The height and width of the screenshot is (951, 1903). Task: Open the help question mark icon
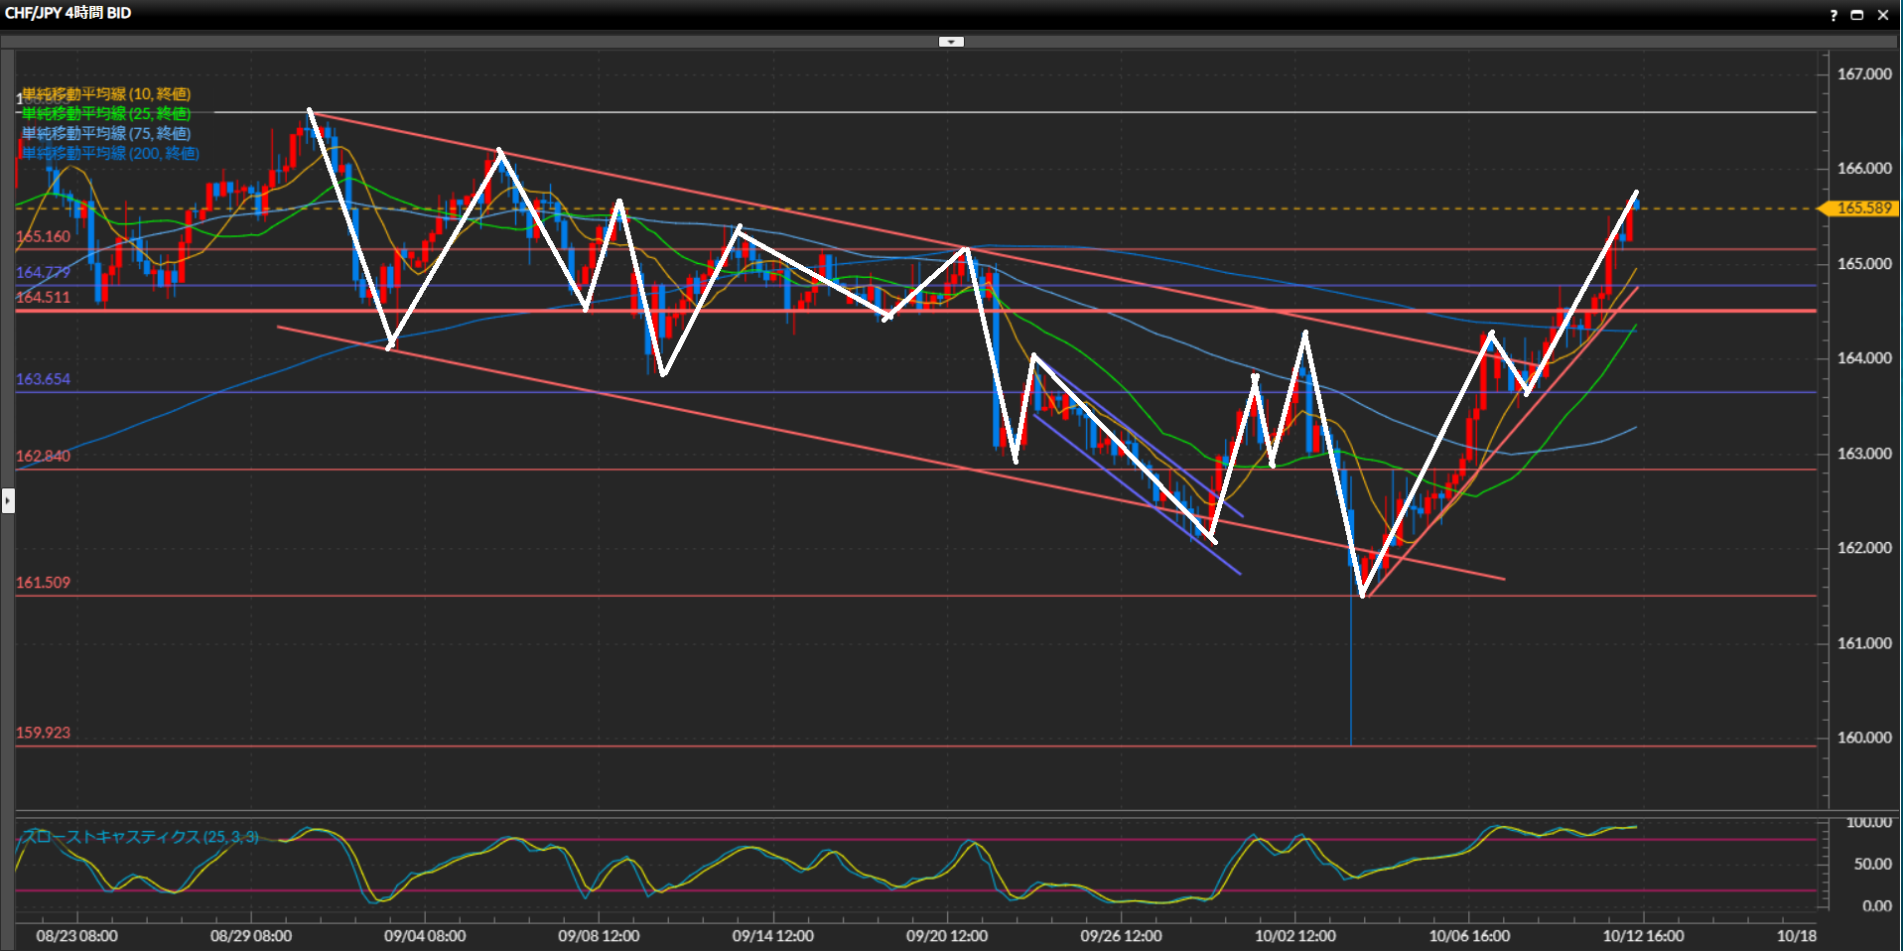(x=1834, y=15)
